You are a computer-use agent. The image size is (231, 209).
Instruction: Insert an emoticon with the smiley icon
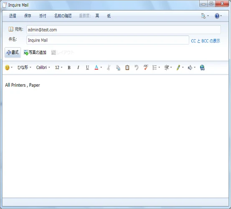[7, 67]
